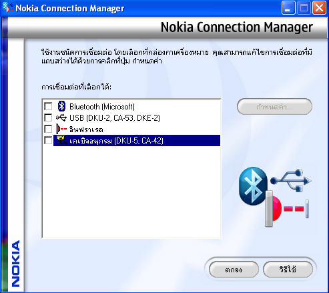Click the วิธีใช้ help button

coord(288,270)
